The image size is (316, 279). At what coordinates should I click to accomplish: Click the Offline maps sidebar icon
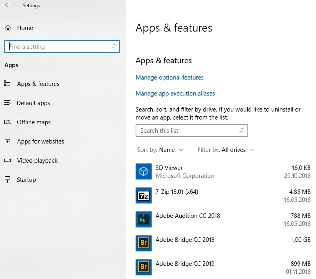(x=8, y=122)
